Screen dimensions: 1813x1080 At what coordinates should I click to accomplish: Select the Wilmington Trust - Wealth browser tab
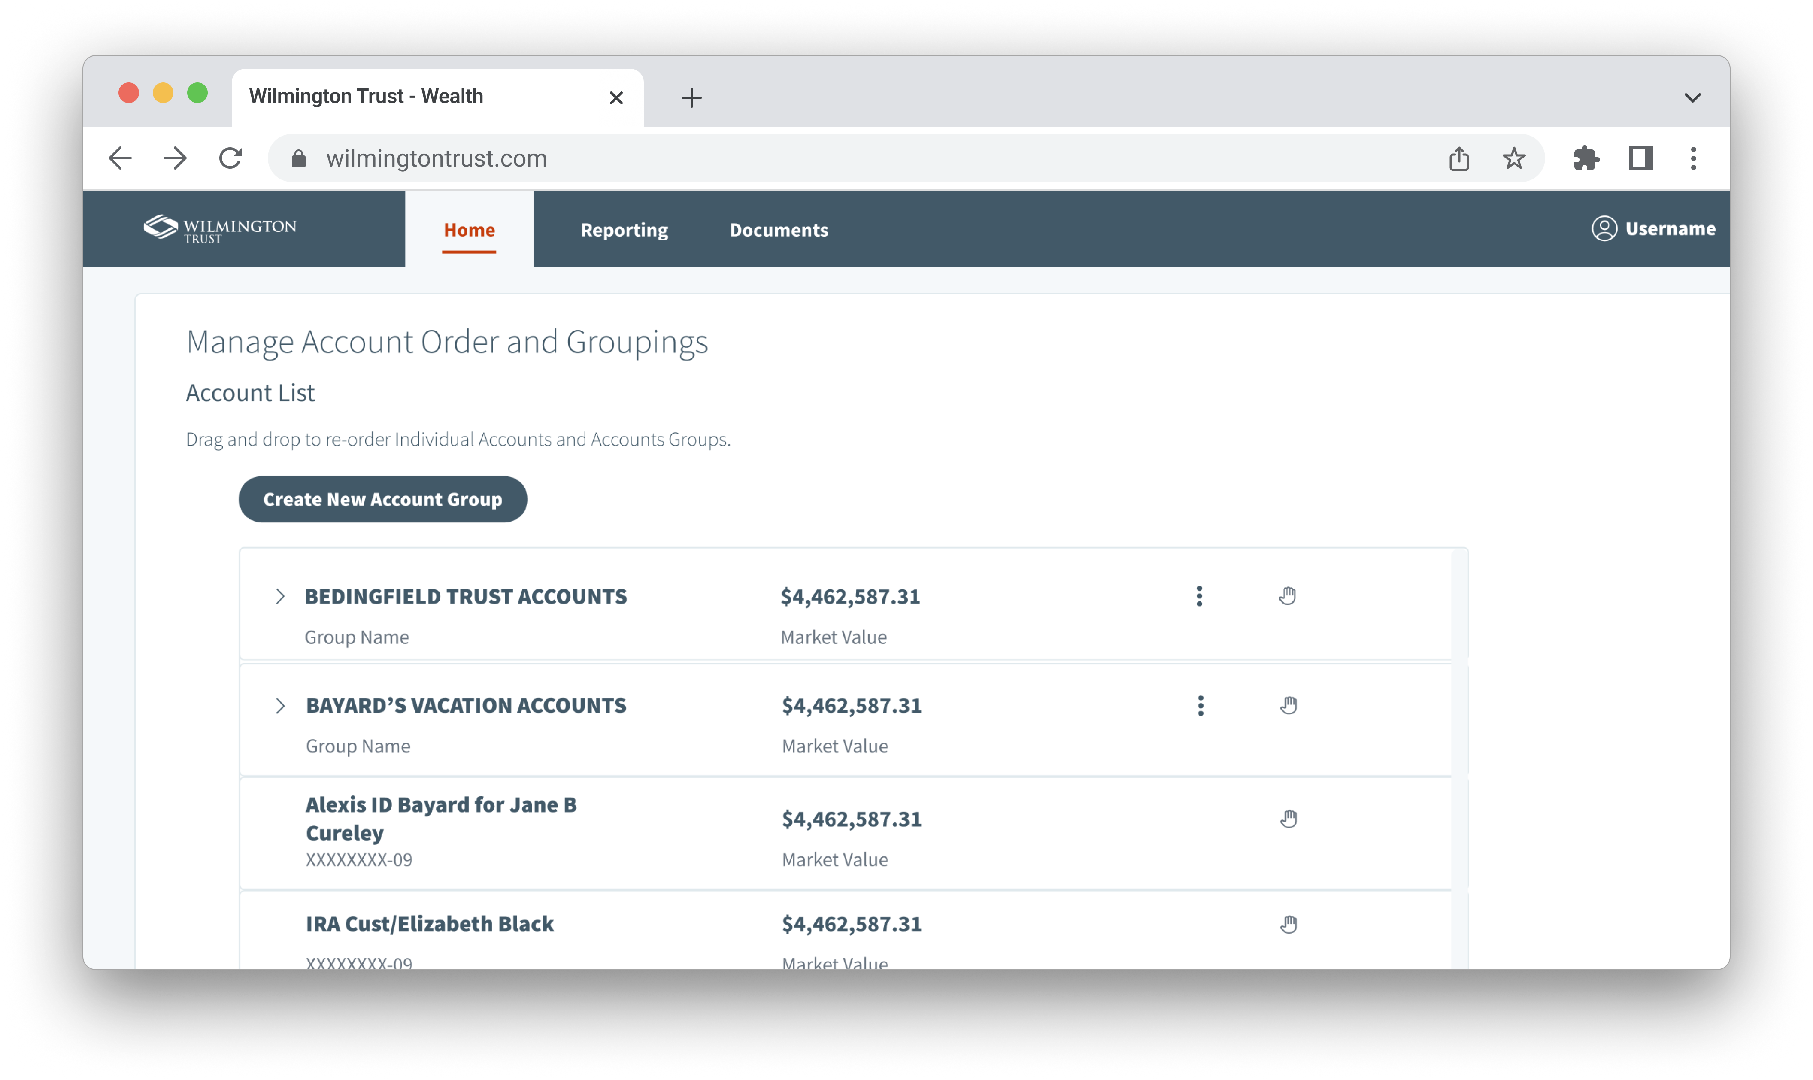(437, 97)
